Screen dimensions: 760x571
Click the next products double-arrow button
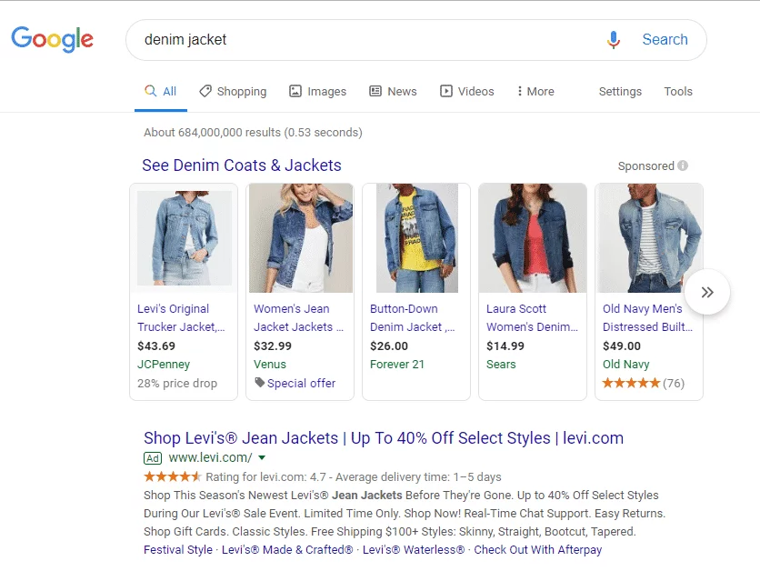[707, 292]
